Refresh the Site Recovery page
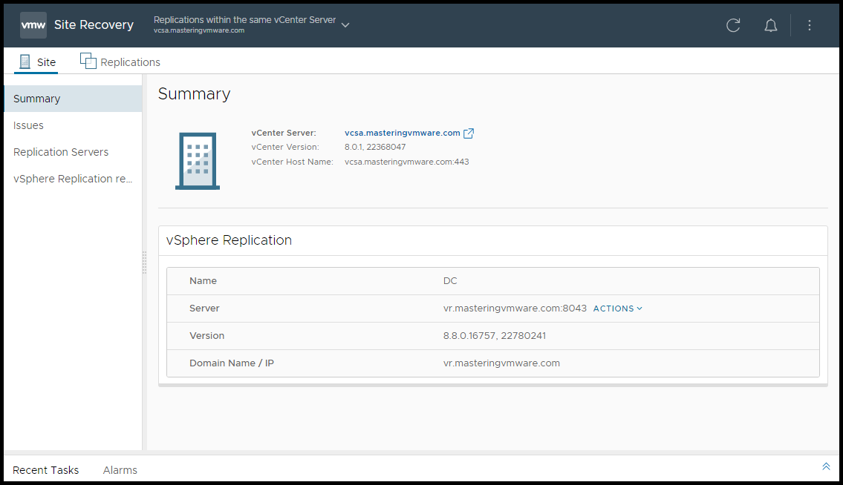The image size is (843, 485). point(733,25)
